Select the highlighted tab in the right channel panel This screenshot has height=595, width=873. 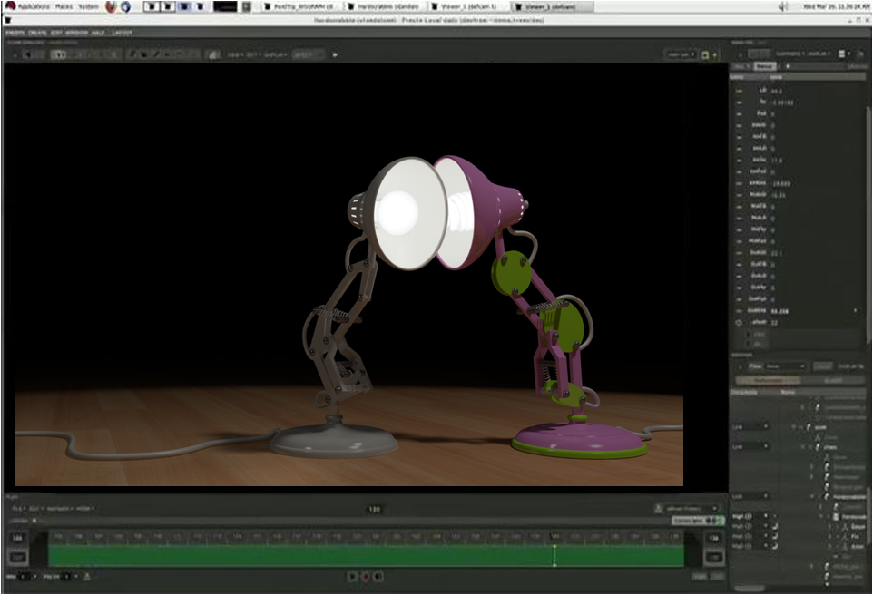click(764, 66)
